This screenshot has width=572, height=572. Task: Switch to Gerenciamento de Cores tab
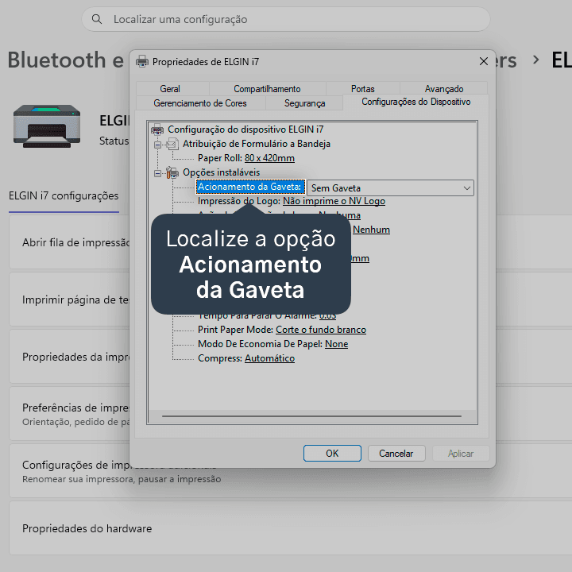(x=200, y=103)
